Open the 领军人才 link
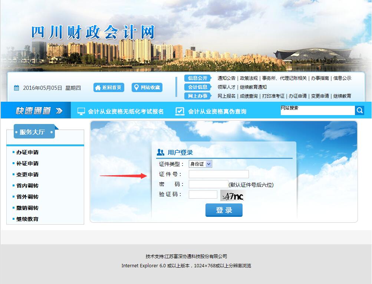Viewport: 372px width, 284px height. pos(226,87)
